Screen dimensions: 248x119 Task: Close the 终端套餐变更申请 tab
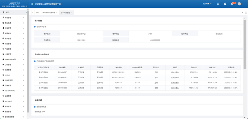click(x=56, y=13)
